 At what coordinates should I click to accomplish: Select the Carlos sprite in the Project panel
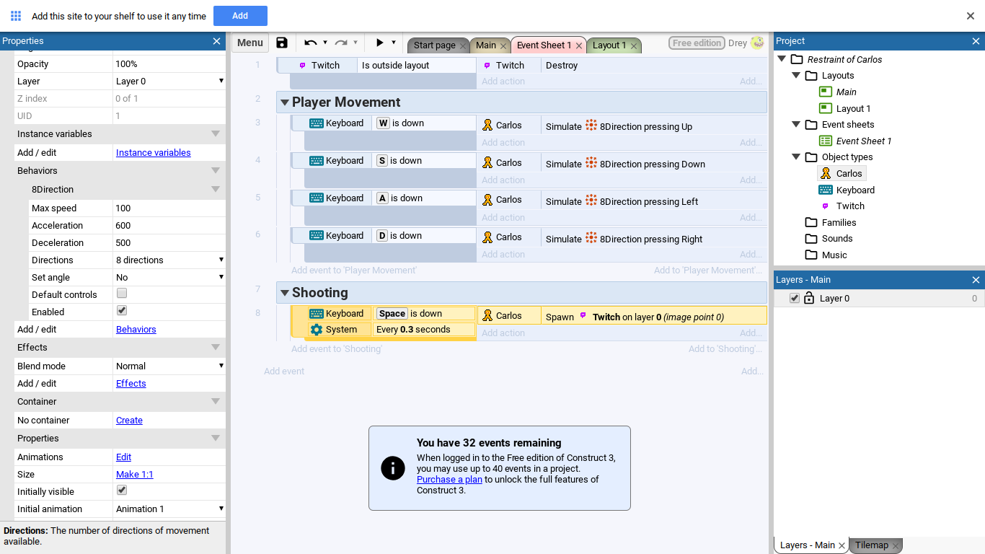pyautogui.click(x=849, y=173)
